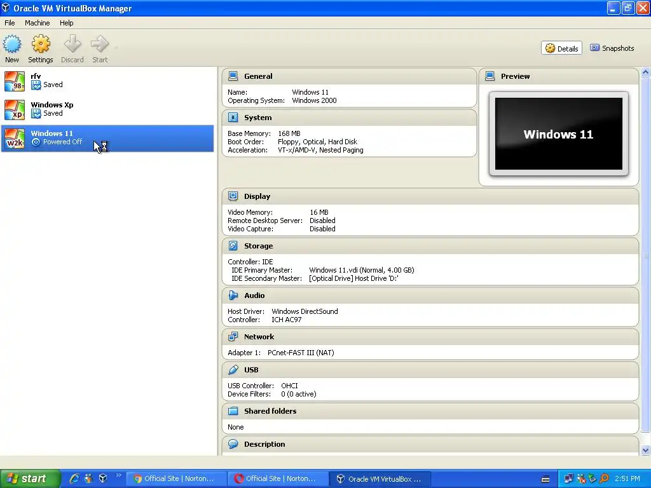Click the details pane scroll up arrow
The height and width of the screenshot is (488, 651).
pos(645,72)
